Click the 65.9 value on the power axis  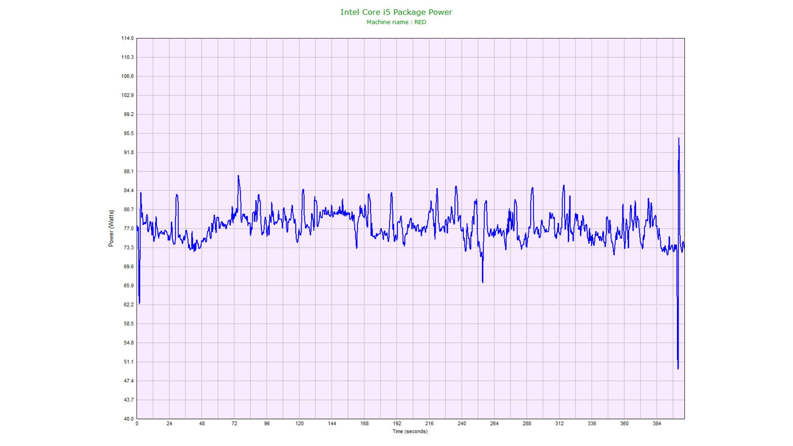tap(129, 285)
